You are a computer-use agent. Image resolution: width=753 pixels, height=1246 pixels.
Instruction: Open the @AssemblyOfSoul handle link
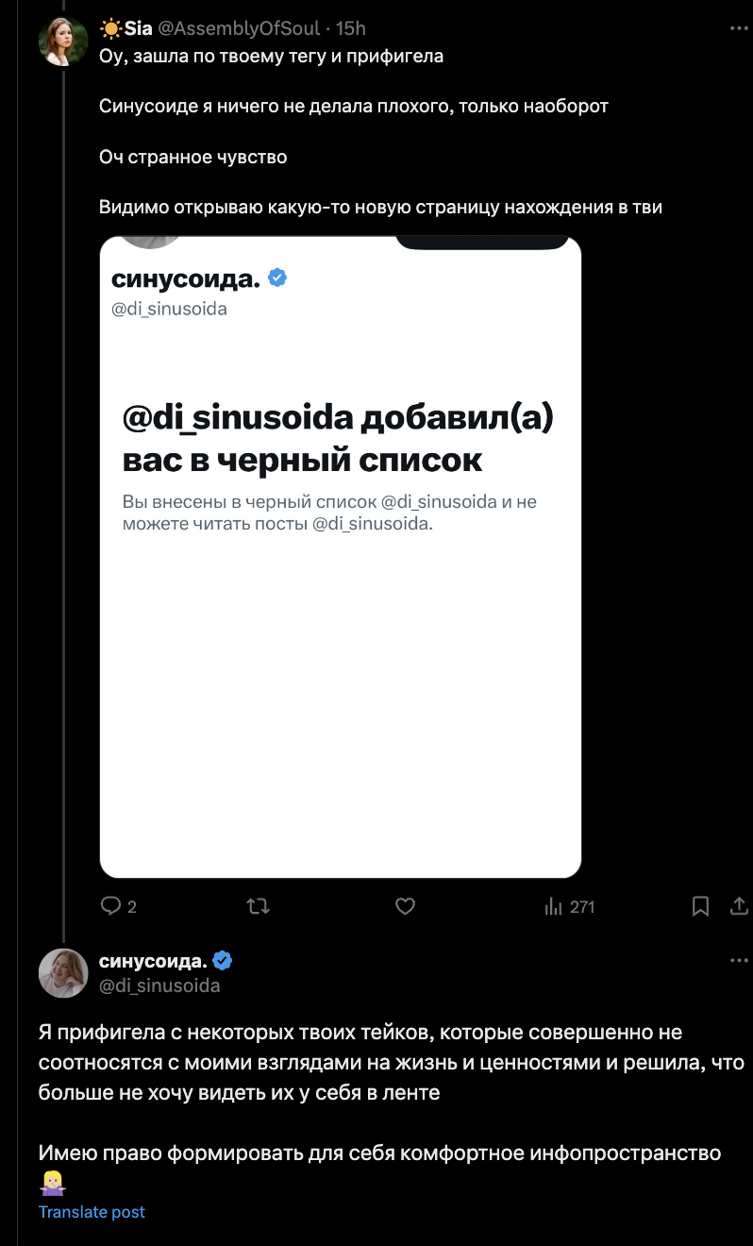[243, 29]
